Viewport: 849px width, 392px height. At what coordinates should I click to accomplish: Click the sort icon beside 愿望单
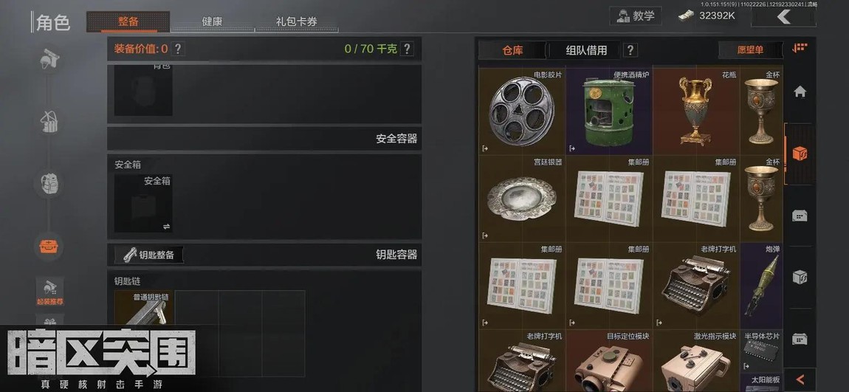pyautogui.click(x=800, y=49)
